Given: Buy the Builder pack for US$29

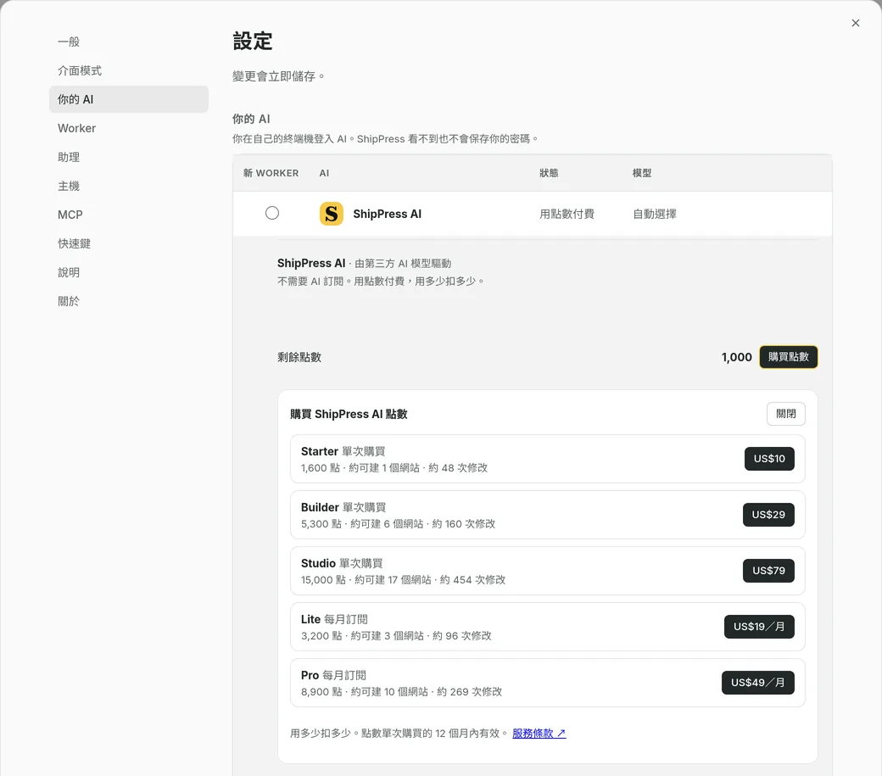Looking at the screenshot, I should [x=768, y=515].
